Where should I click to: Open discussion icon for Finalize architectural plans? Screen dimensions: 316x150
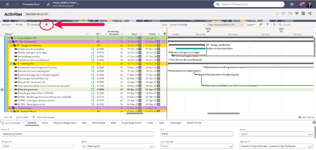pos(92,49)
